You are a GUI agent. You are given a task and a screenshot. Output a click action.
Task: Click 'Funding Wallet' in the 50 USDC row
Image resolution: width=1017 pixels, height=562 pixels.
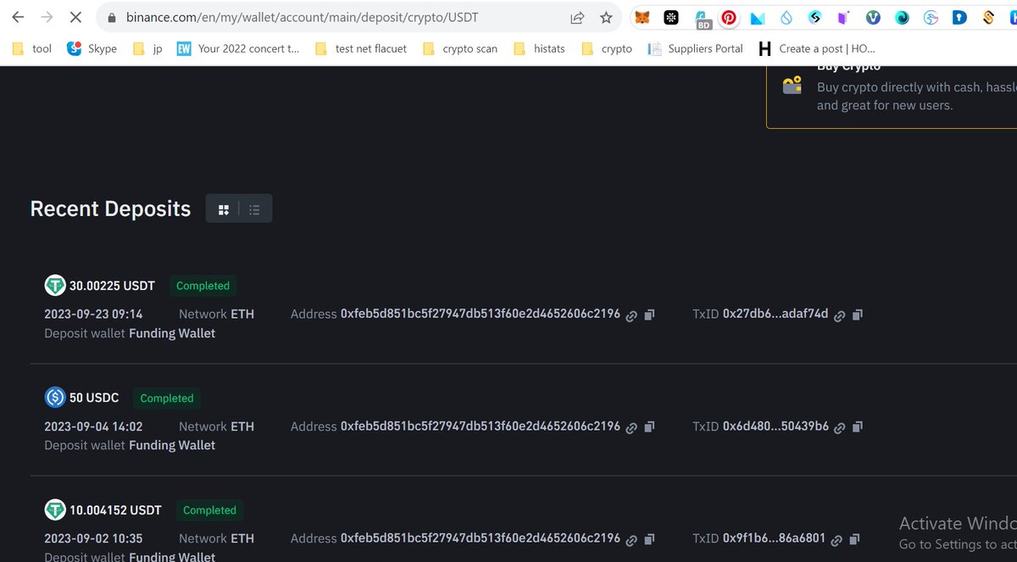pyautogui.click(x=172, y=445)
